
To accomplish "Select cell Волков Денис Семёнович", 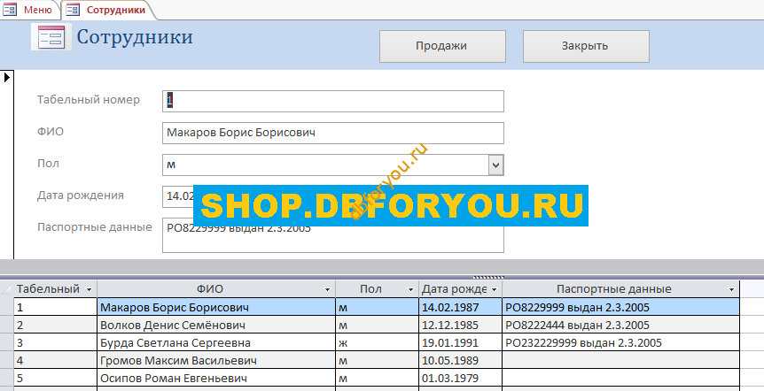I will point(216,325).
